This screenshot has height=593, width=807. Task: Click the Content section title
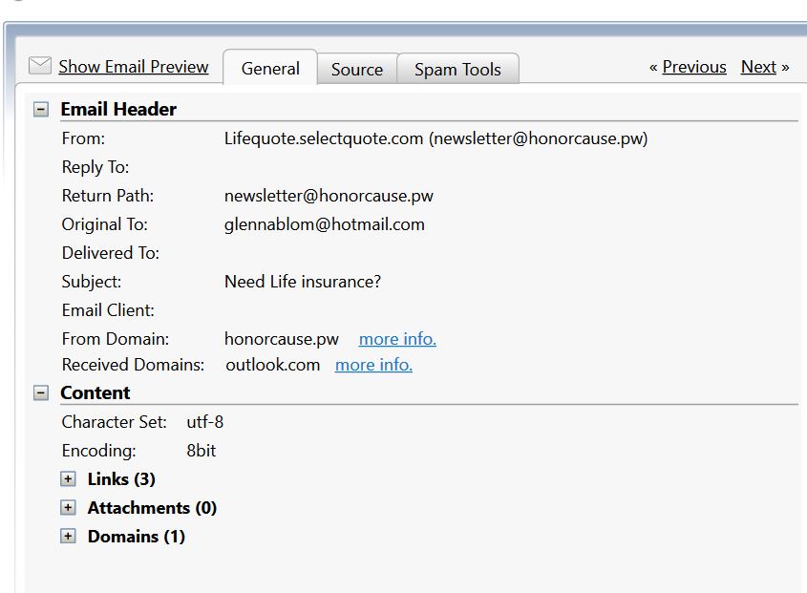[96, 392]
